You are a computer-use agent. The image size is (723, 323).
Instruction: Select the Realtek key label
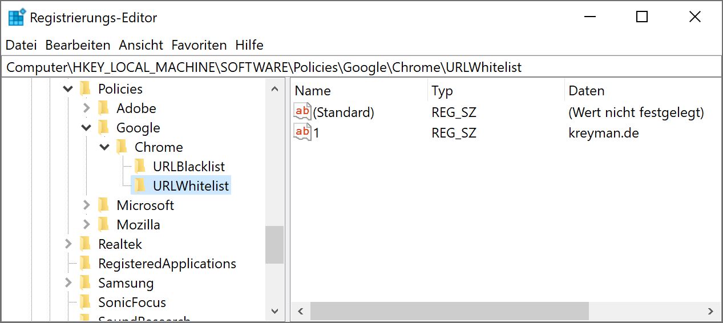pyautogui.click(x=120, y=244)
